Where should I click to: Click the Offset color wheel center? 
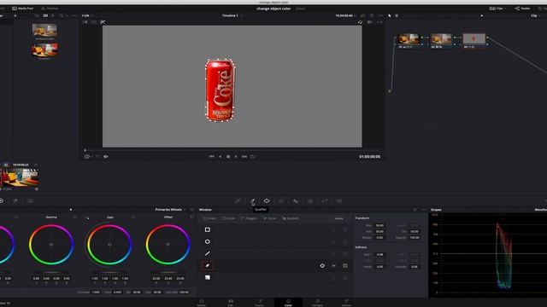click(x=168, y=245)
